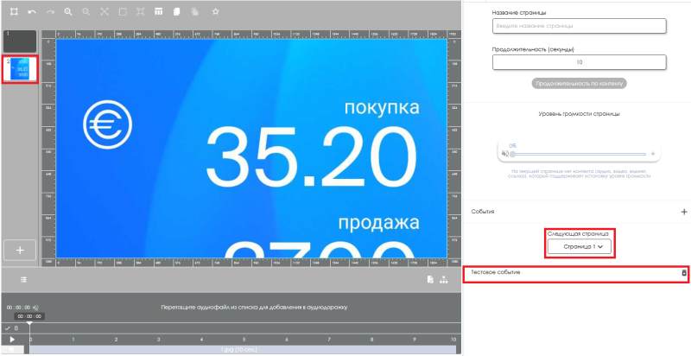
Task: Click the hierarchy icon above the audio track
Action: [x=444, y=280]
